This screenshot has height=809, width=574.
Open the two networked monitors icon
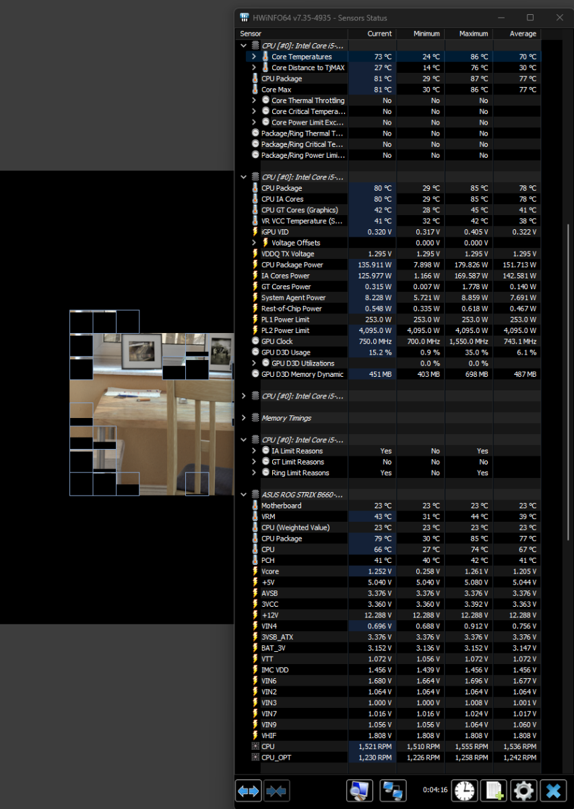(391, 791)
